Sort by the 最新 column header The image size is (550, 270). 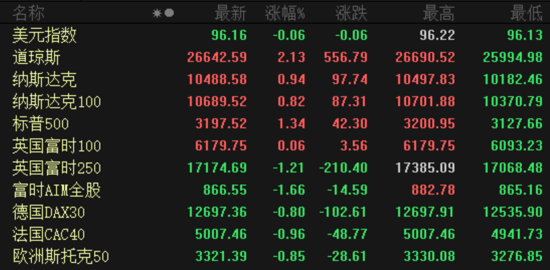coord(230,13)
